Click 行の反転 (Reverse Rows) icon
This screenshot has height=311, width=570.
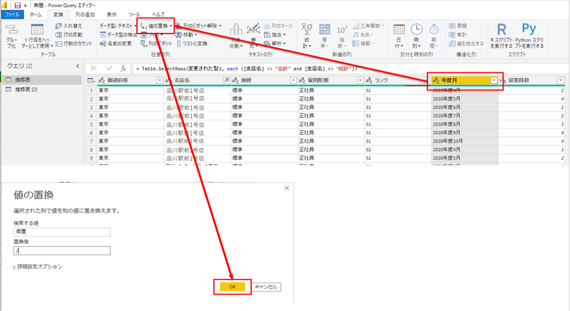tap(58, 35)
